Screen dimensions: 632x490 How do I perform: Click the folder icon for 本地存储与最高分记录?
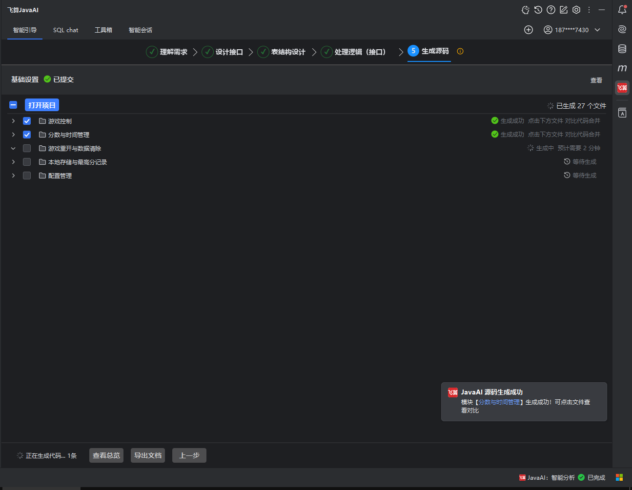42,162
